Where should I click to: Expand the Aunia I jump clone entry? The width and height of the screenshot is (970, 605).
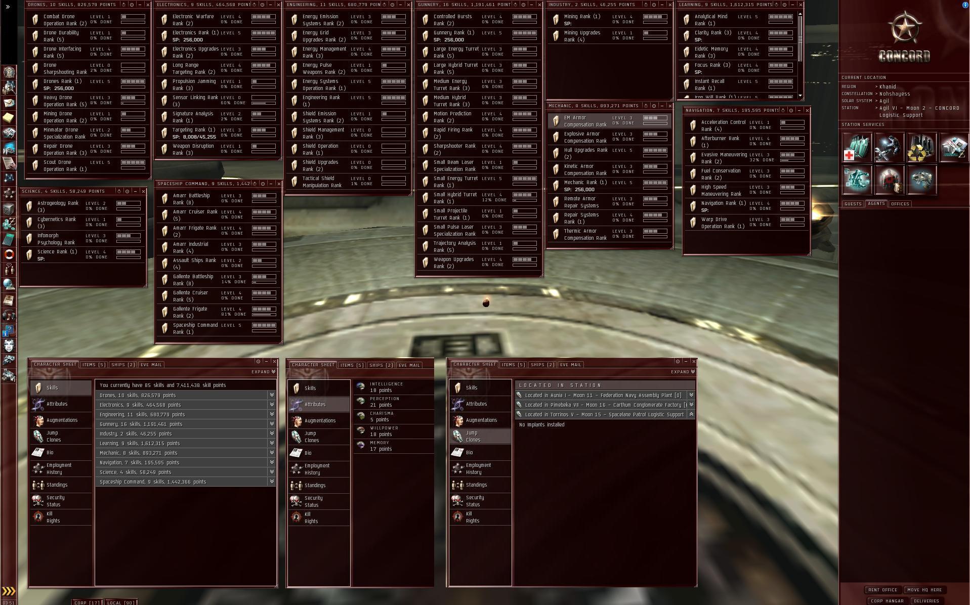coord(691,395)
